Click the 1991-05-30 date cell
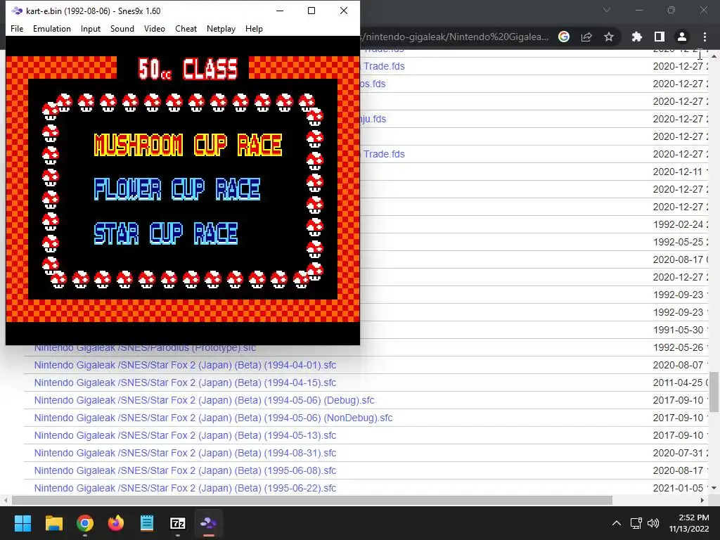 point(679,330)
